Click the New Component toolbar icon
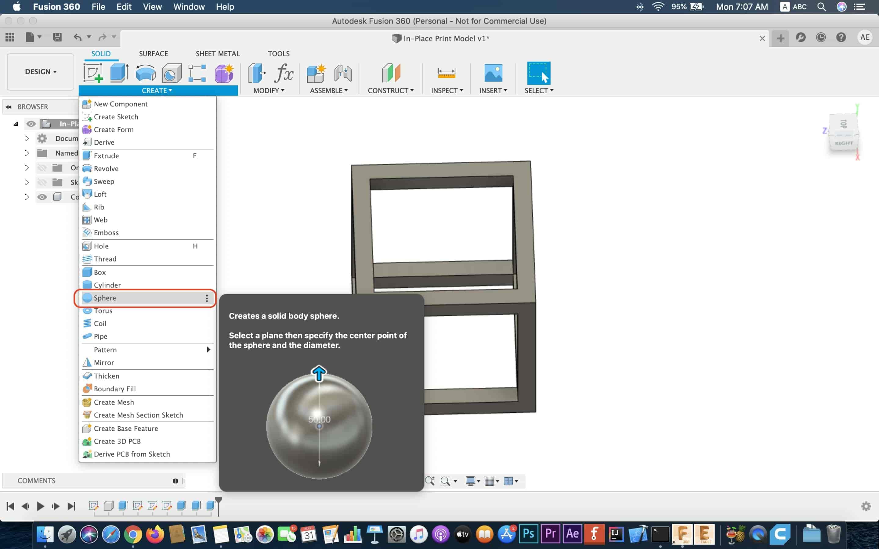The width and height of the screenshot is (879, 549). [316, 73]
